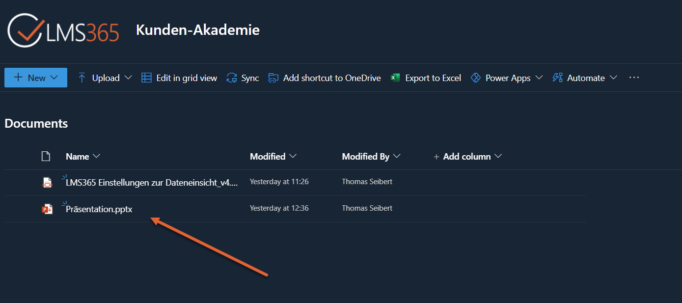682x303 pixels.
Task: Click the Export to Excel icon
Action: (x=395, y=78)
